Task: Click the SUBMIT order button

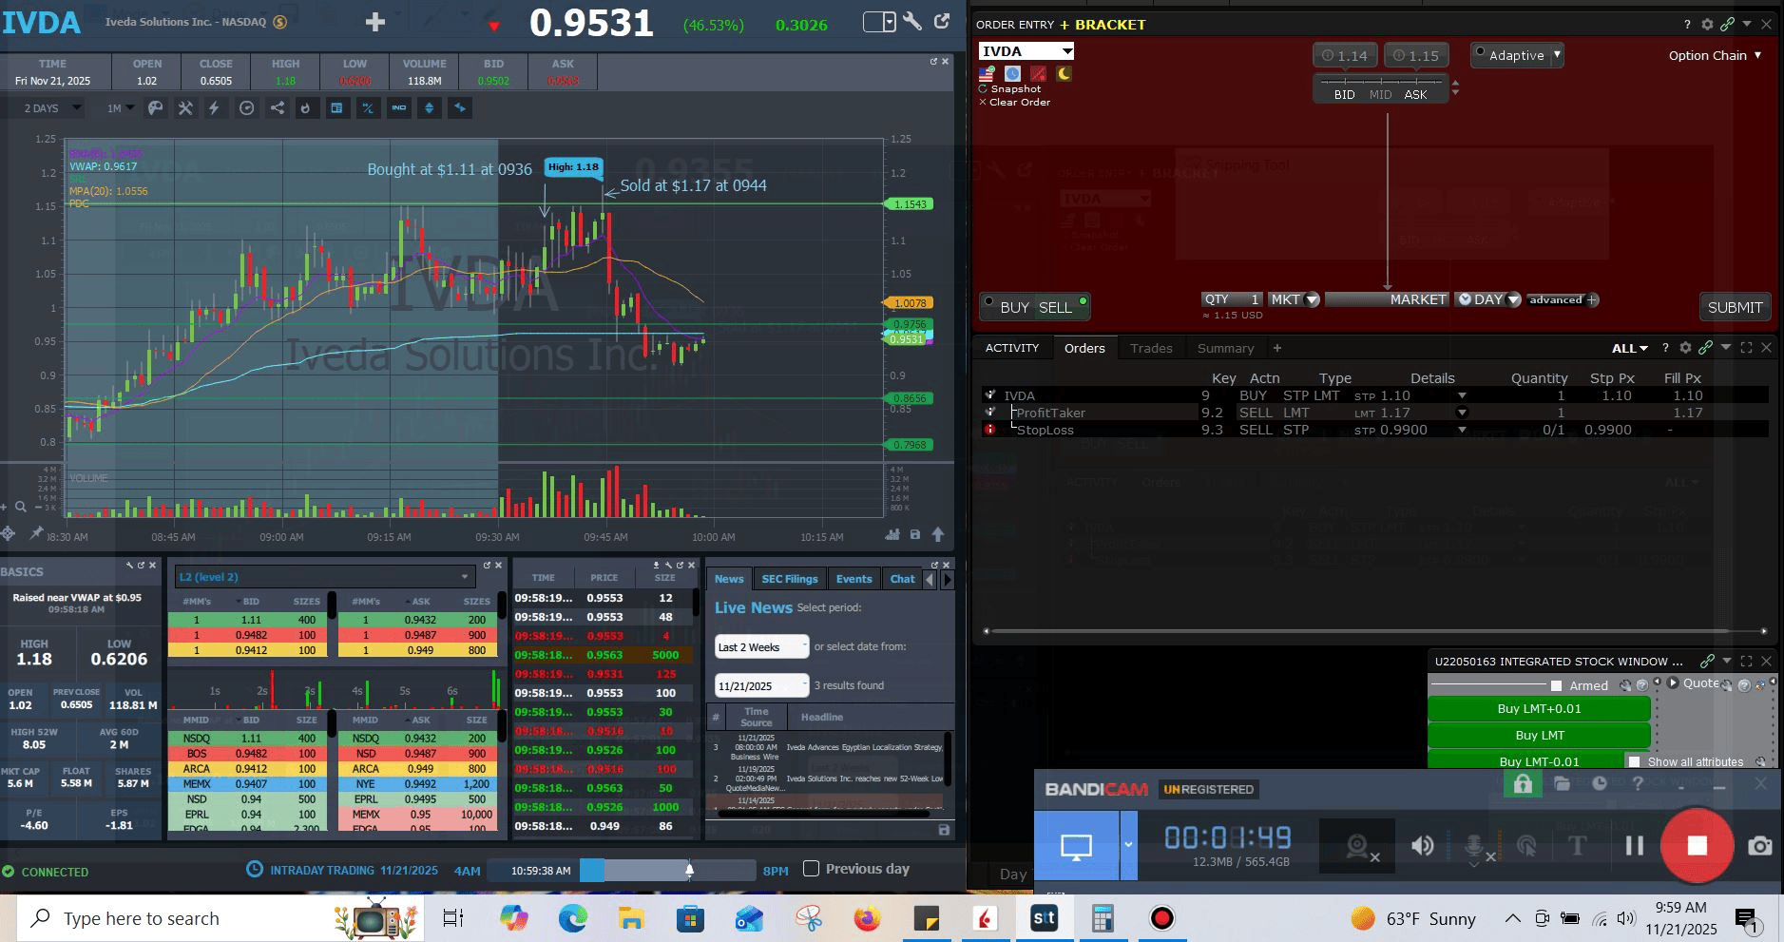Action: tap(1735, 307)
